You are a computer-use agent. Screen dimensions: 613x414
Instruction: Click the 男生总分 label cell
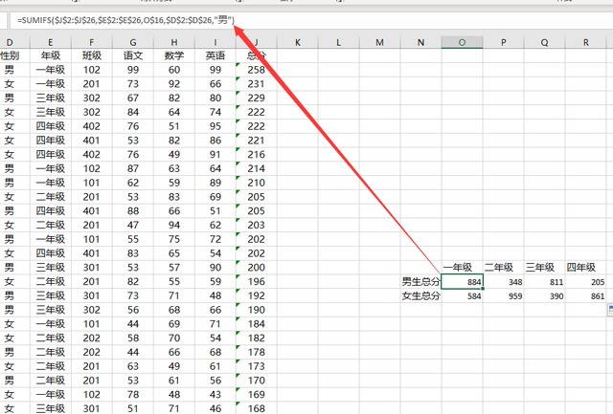click(420, 282)
